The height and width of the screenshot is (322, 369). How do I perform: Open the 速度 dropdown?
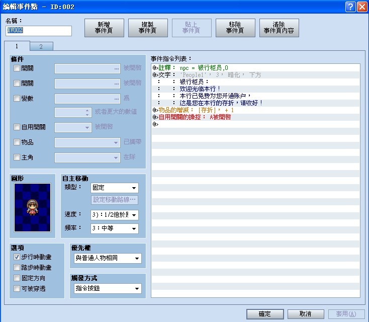point(115,215)
